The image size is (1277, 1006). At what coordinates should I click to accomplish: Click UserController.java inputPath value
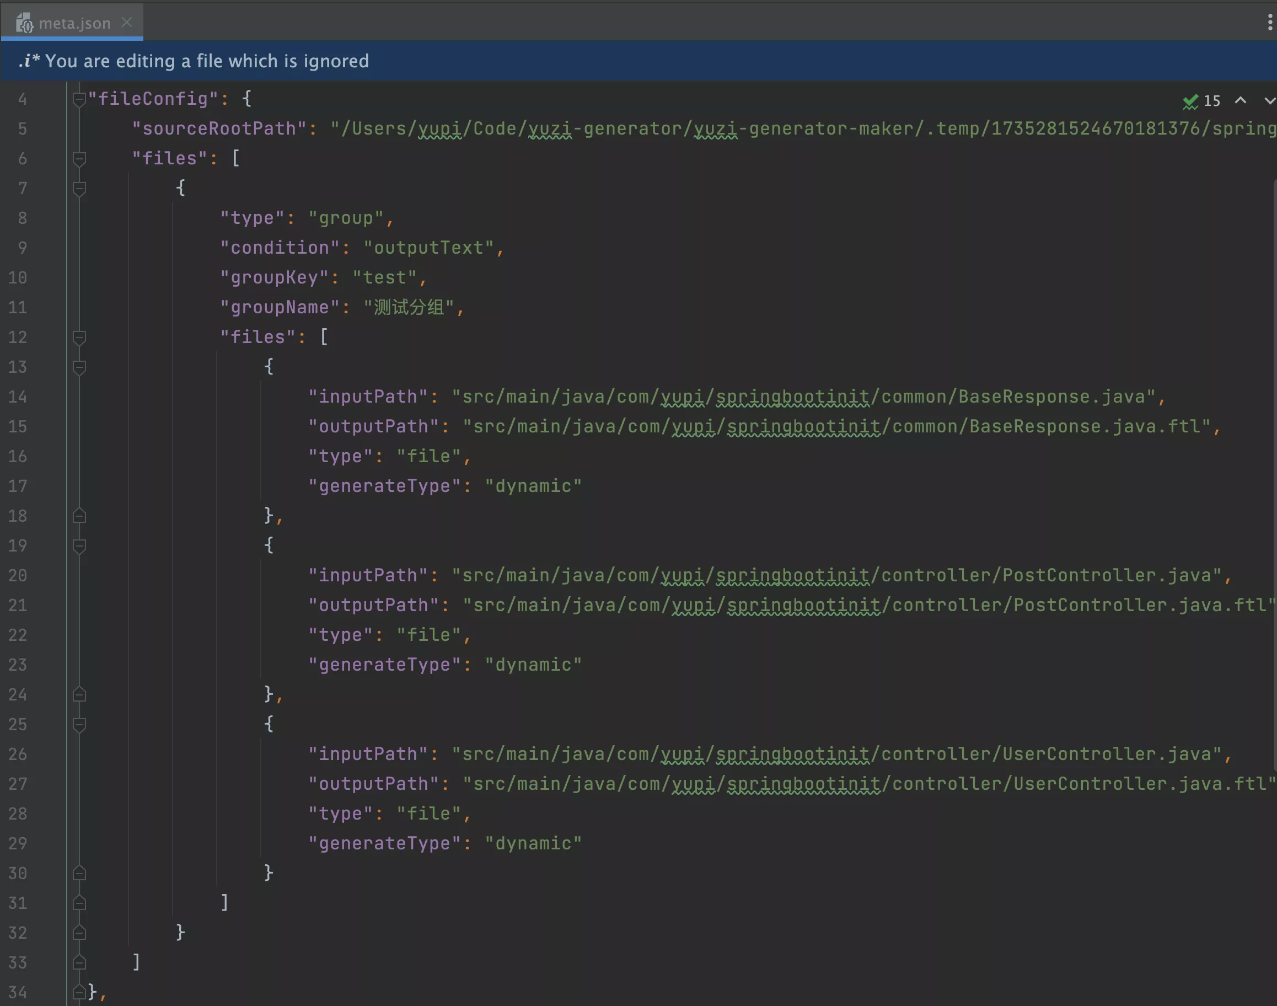click(837, 754)
